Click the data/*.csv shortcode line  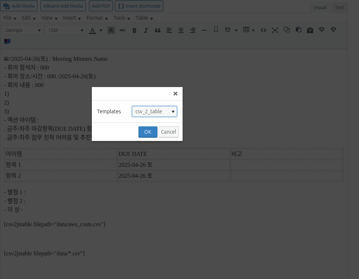pyautogui.click(x=44, y=254)
